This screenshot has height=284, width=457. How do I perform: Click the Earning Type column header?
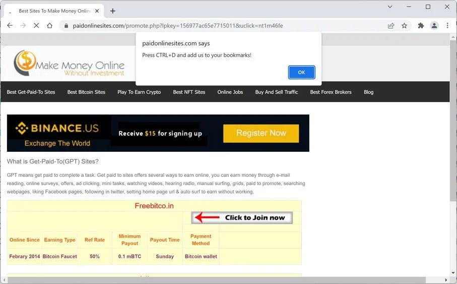click(x=60, y=240)
